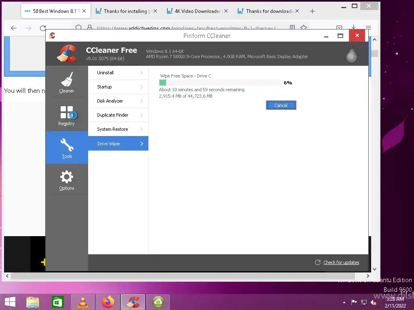Screen dimensions: 414x310
Task: Click the Piriform pear icon
Action: click(x=351, y=54)
